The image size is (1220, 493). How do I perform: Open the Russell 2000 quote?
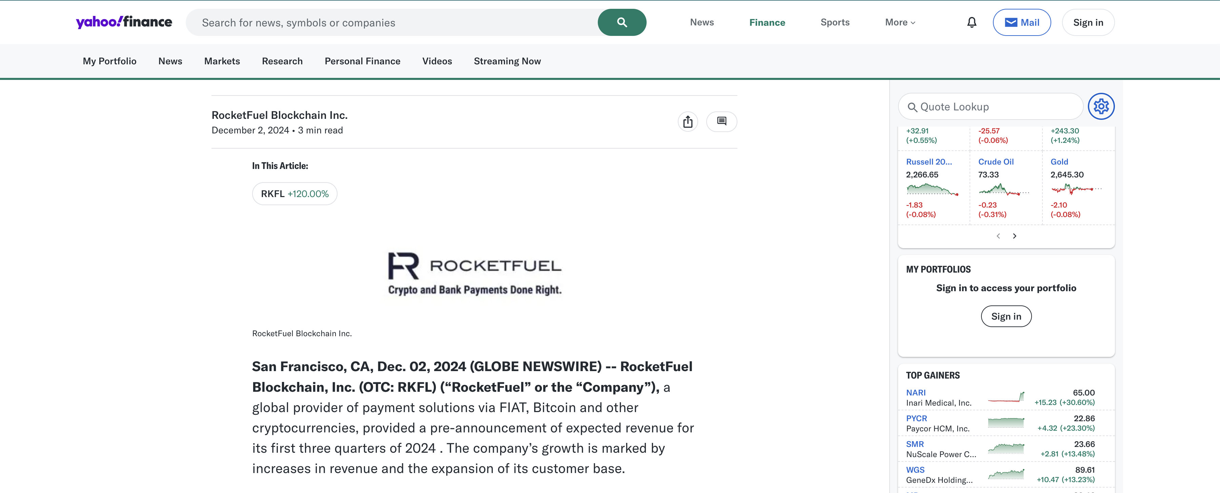coord(928,162)
